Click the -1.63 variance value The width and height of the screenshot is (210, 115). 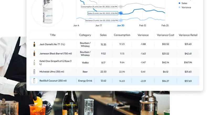coord(143,54)
